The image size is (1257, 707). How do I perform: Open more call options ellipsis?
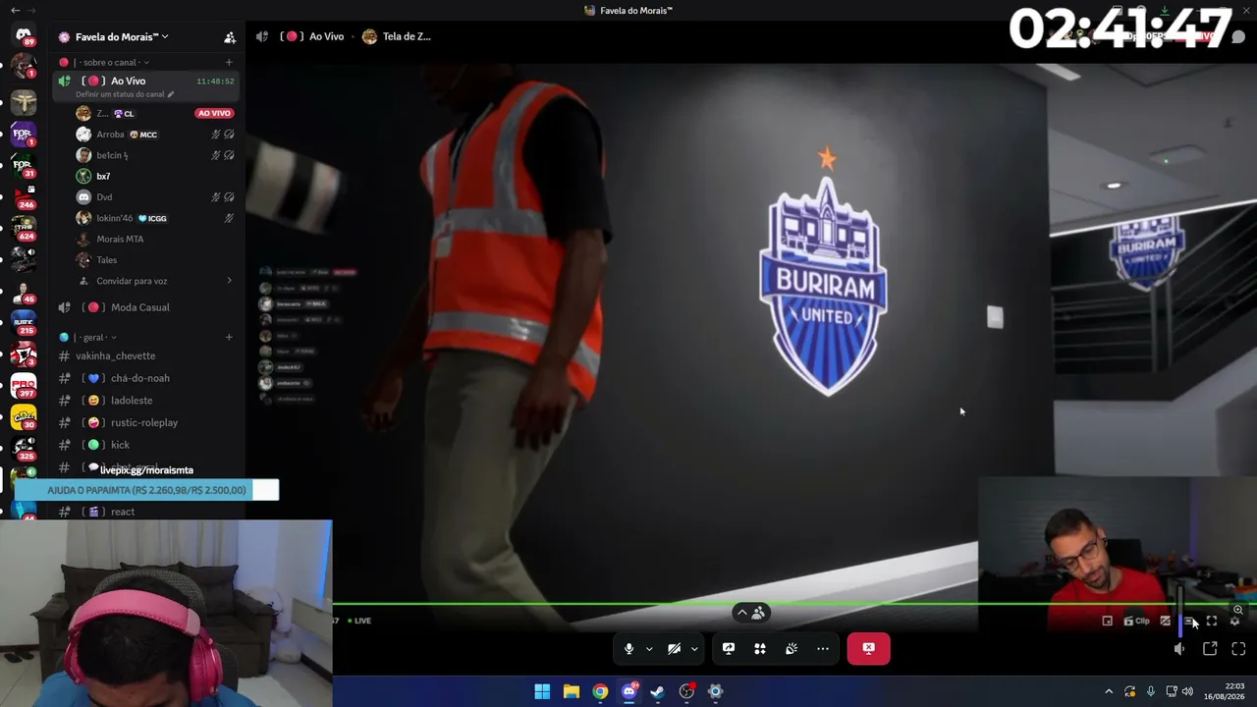click(823, 649)
